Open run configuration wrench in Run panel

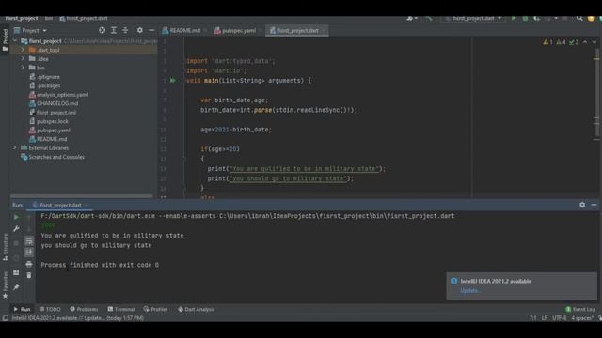pyautogui.click(x=16, y=229)
